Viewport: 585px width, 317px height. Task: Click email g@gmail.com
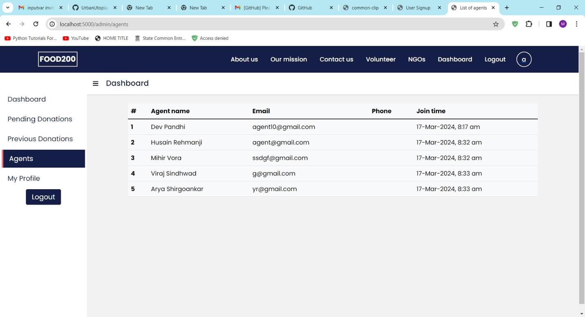[x=274, y=173]
